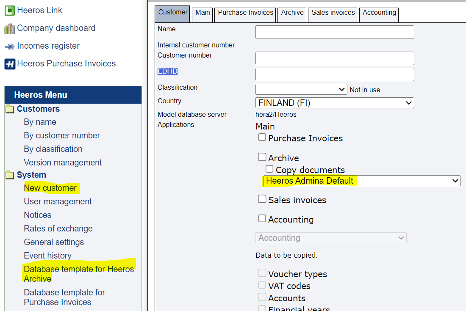Open User management
Screen dimensions: 466x311
click(x=58, y=201)
